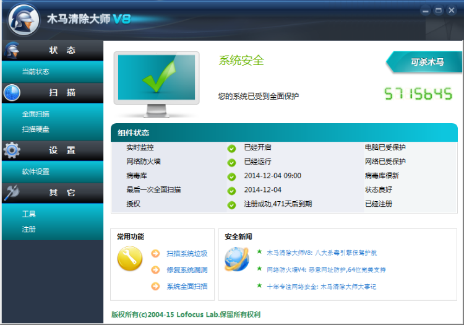
Task: Click the green check next to 实时监控 status
Action: 231,149
